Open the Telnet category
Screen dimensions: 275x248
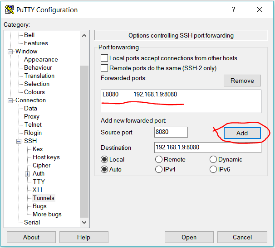33,125
